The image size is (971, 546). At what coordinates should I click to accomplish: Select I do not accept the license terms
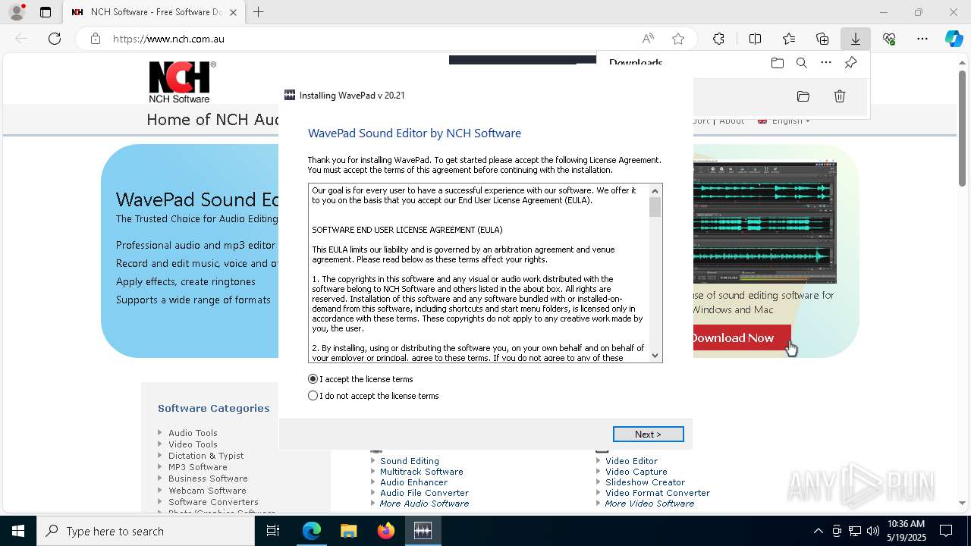coord(313,396)
